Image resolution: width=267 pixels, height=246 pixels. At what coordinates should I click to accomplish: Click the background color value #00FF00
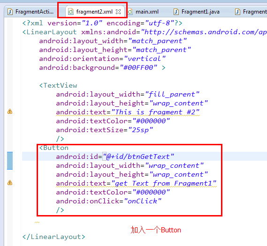tap(138, 67)
